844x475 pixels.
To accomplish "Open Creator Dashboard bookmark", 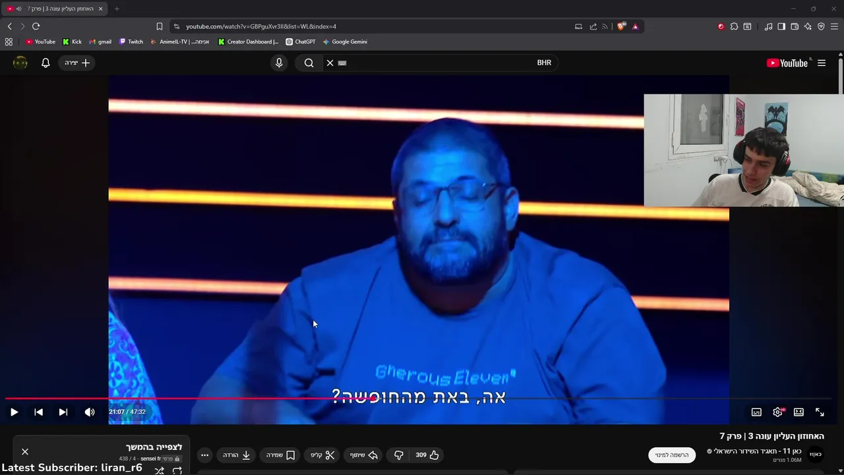I will [248, 42].
